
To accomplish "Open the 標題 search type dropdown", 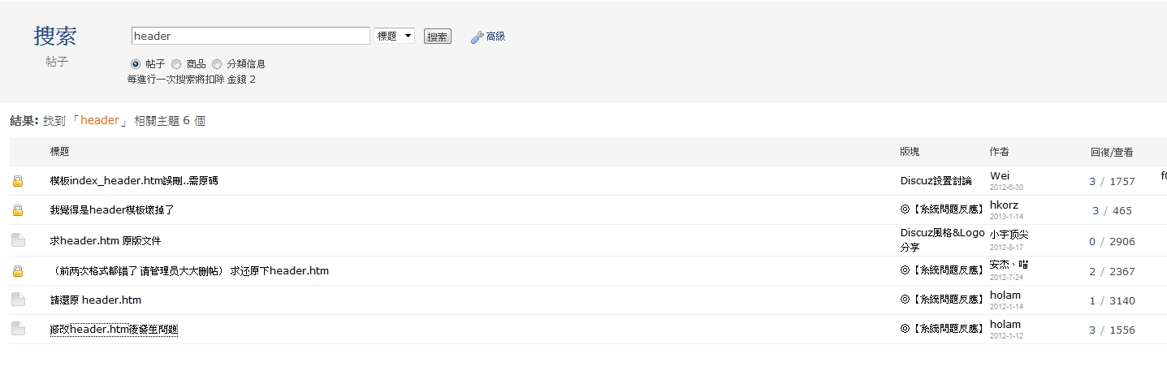I will coord(395,36).
